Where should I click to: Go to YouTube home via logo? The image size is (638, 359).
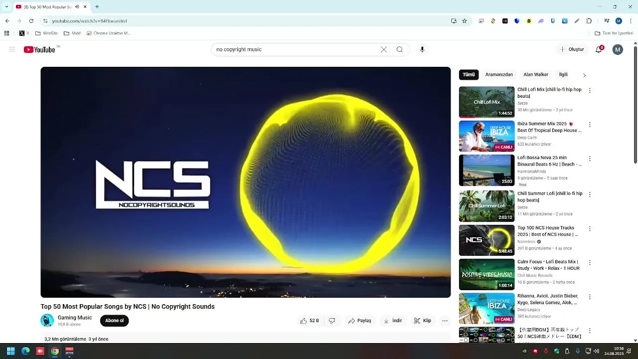click(x=39, y=49)
